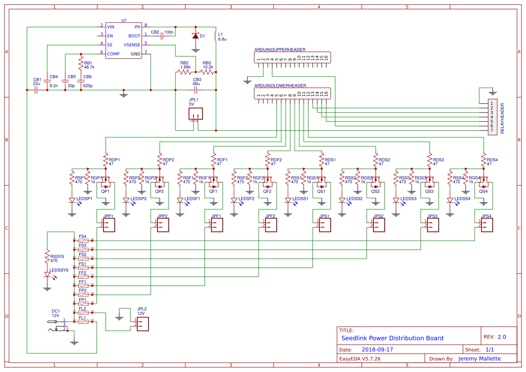Select the ARDUINOUPPERHEADER connector symbol

coord(292,57)
